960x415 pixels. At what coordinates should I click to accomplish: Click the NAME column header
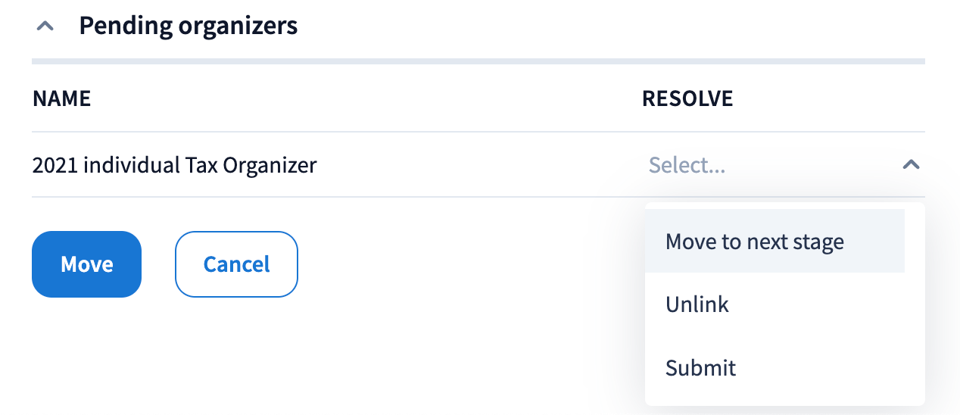pos(62,98)
